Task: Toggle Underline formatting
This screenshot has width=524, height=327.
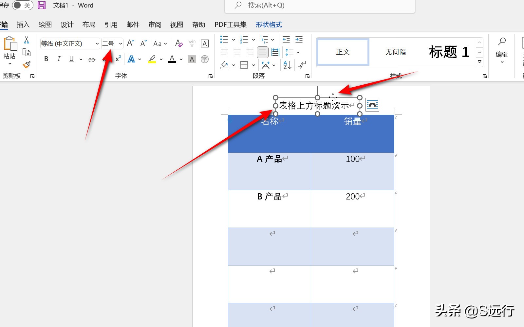Action: point(71,59)
